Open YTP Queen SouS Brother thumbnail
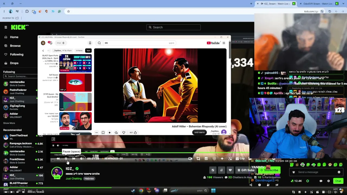347x195 pixels. click(x=75, y=102)
